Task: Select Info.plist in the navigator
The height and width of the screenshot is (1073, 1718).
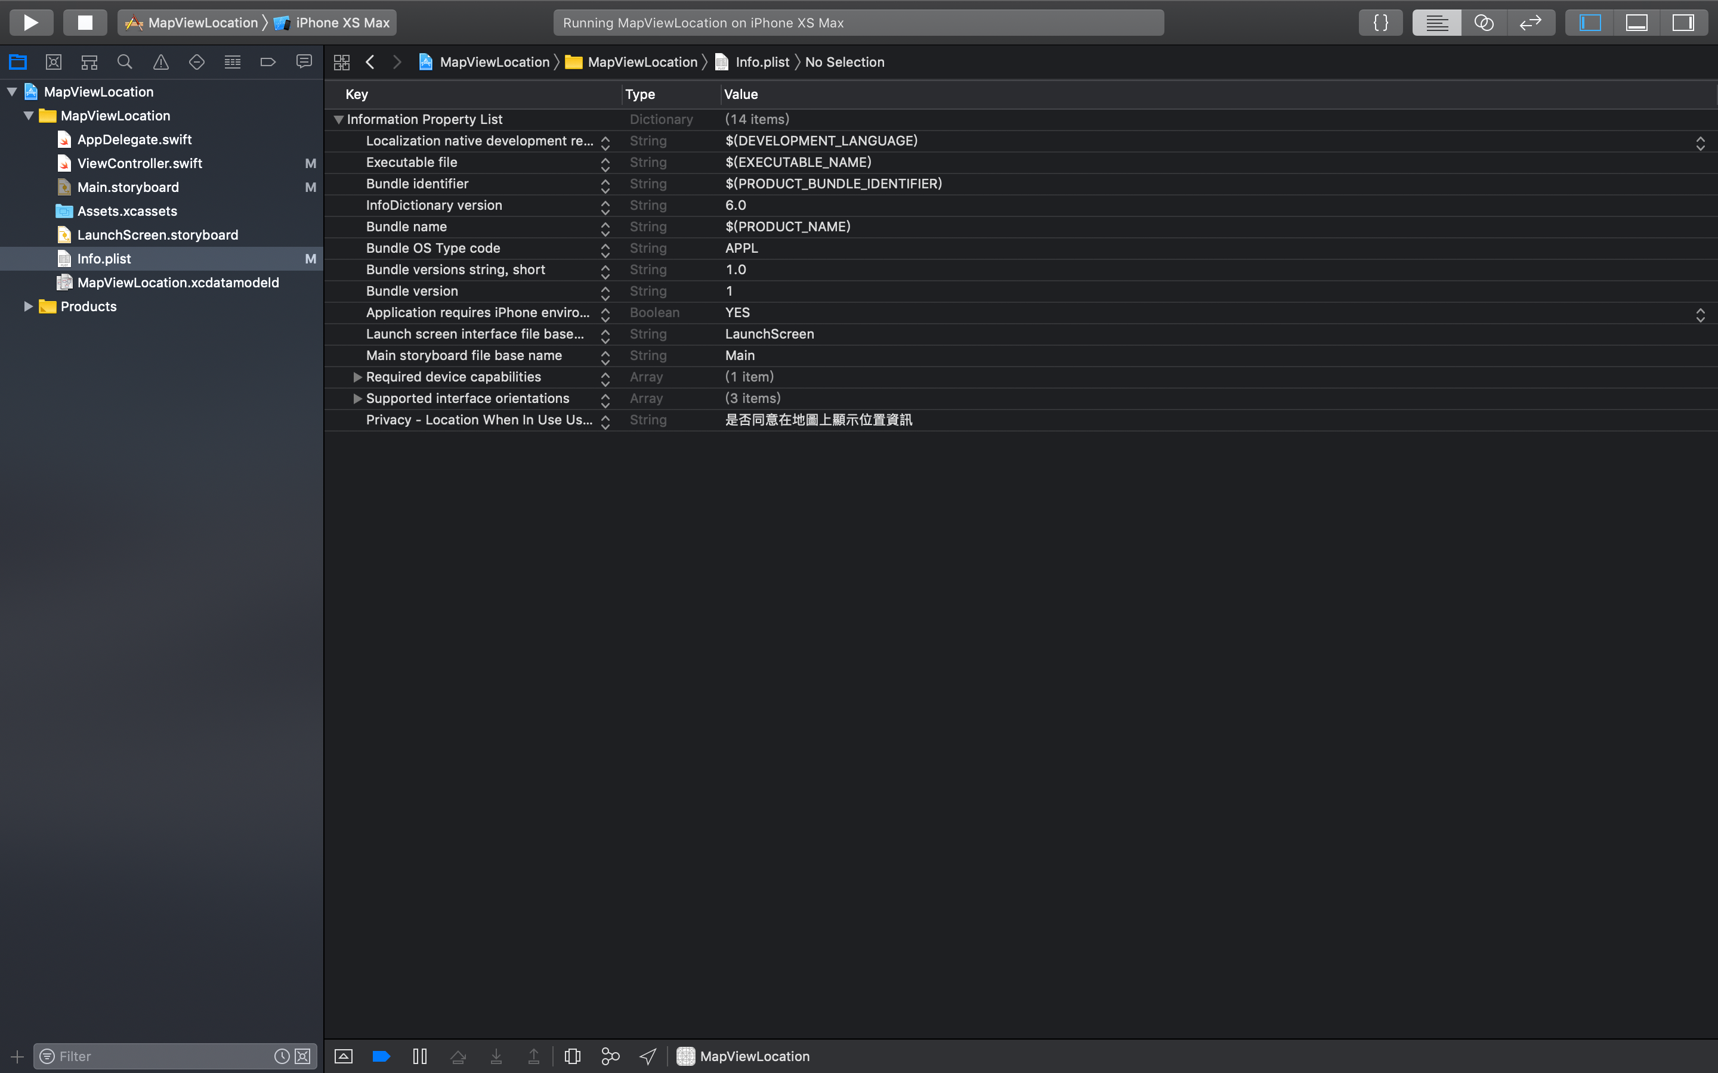Action: pos(162,259)
